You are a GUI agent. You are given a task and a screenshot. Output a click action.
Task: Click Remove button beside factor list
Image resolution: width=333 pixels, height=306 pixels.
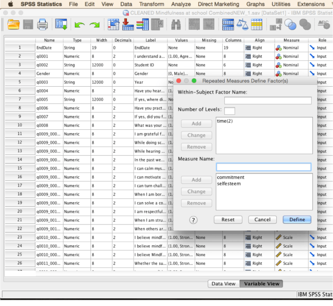[x=196, y=147]
